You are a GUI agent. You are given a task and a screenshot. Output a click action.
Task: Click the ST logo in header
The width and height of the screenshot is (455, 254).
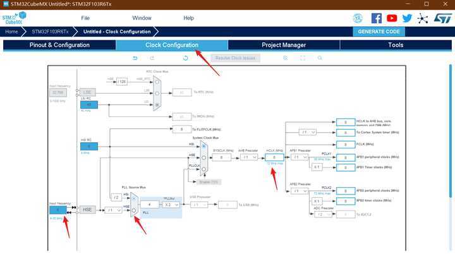click(x=443, y=18)
